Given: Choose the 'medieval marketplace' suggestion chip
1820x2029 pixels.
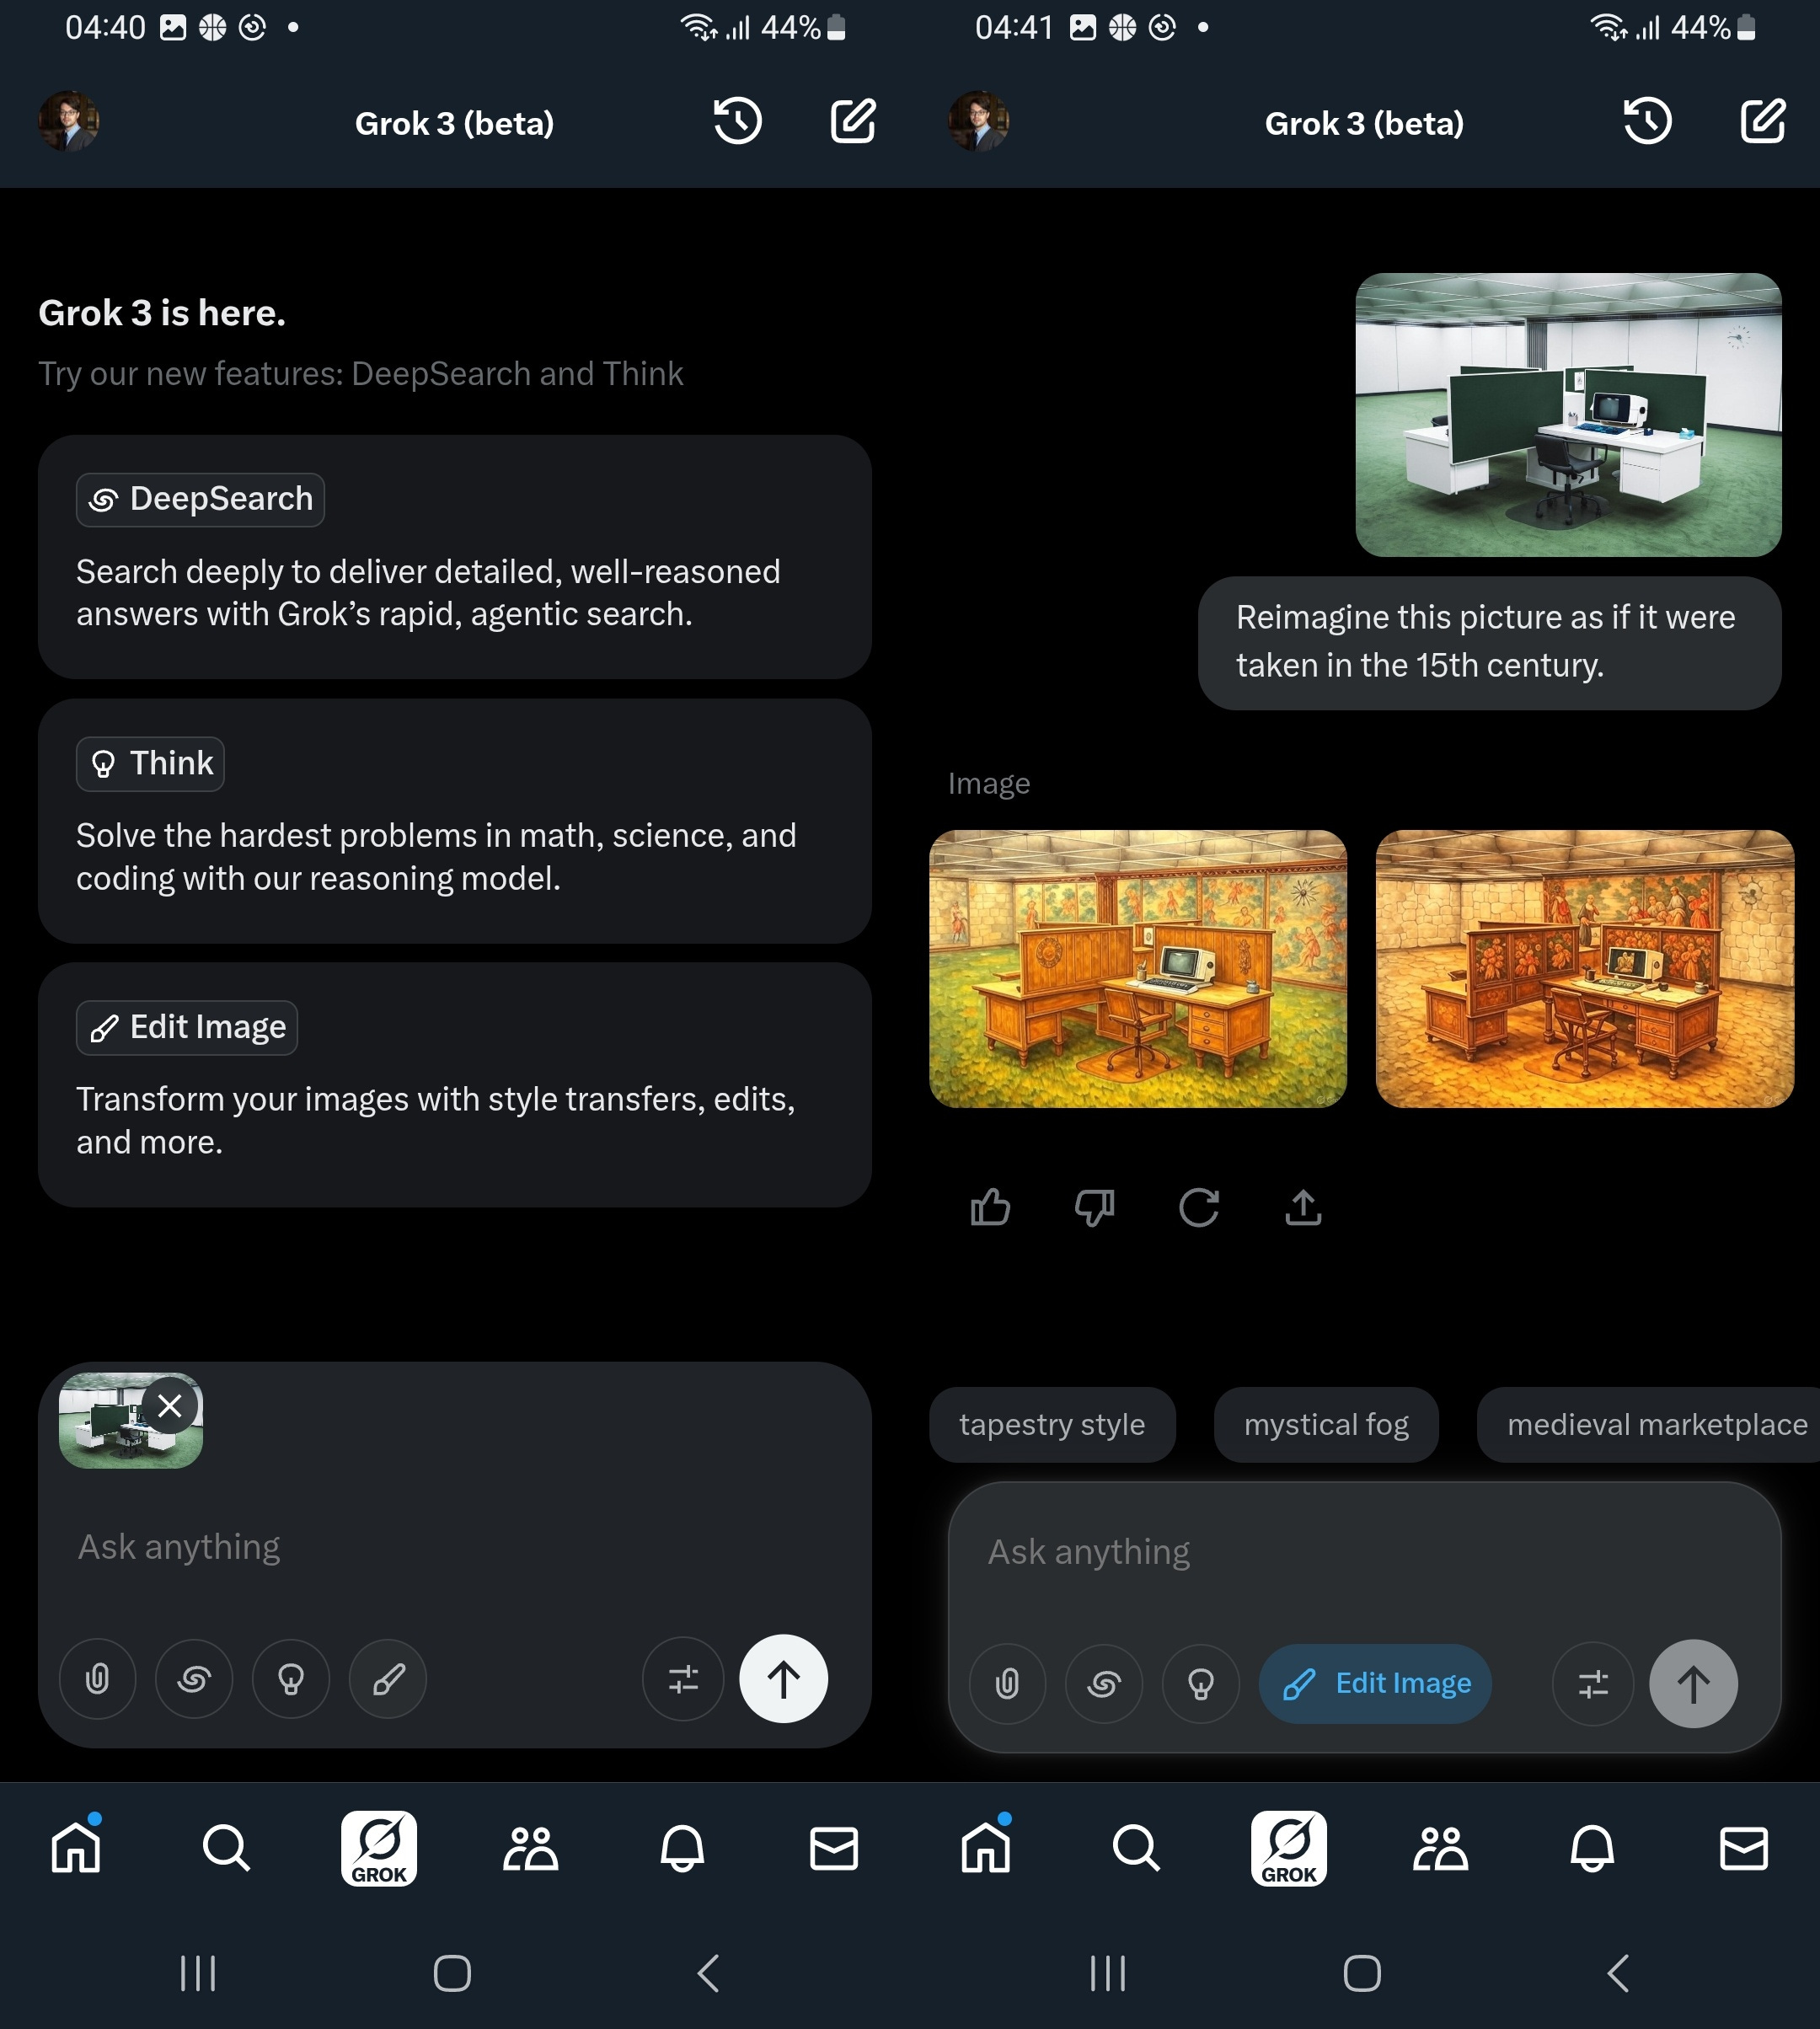Looking at the screenshot, I should 1650,1424.
